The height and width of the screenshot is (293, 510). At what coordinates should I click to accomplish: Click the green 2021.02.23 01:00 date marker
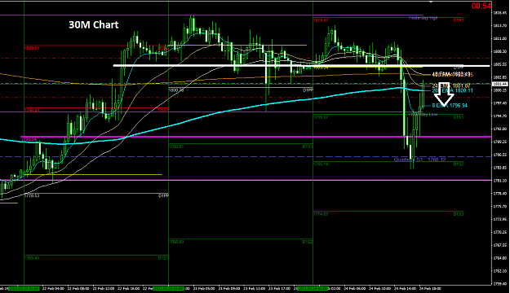point(168,288)
